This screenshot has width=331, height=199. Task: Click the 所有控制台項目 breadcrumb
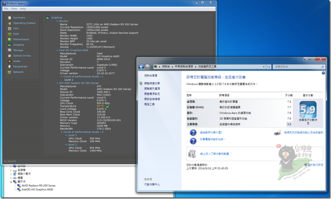pos(184,67)
